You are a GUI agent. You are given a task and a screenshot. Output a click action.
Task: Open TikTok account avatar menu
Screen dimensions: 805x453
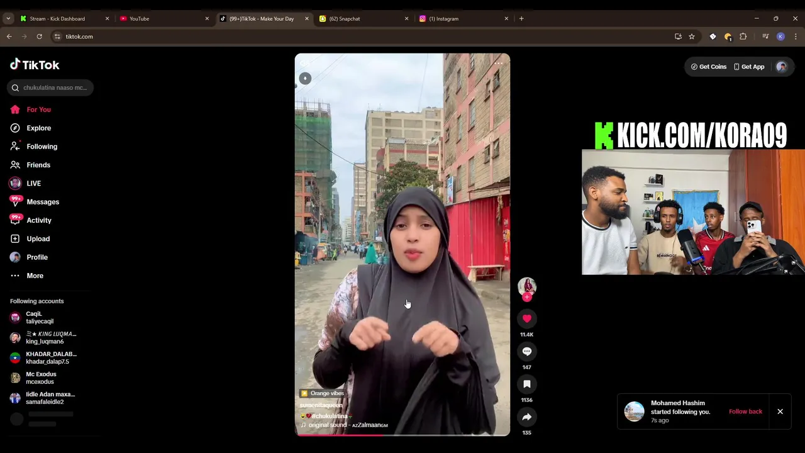[782, 67]
